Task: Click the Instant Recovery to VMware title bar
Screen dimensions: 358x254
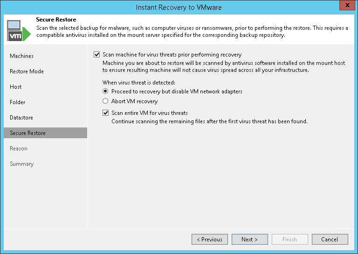Action: click(179, 7)
